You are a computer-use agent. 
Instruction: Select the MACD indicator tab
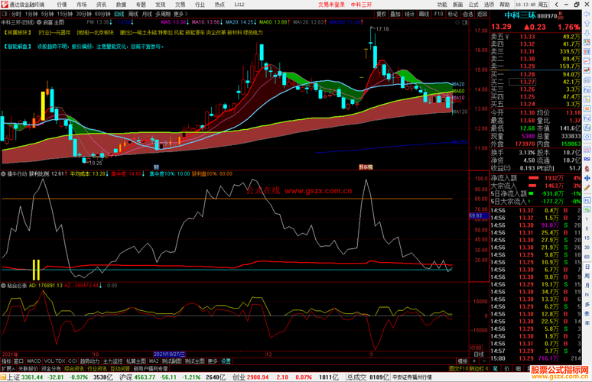click(34, 361)
